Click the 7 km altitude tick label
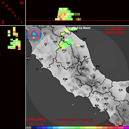Viewport: 129px width, 129px height. point(18,19)
